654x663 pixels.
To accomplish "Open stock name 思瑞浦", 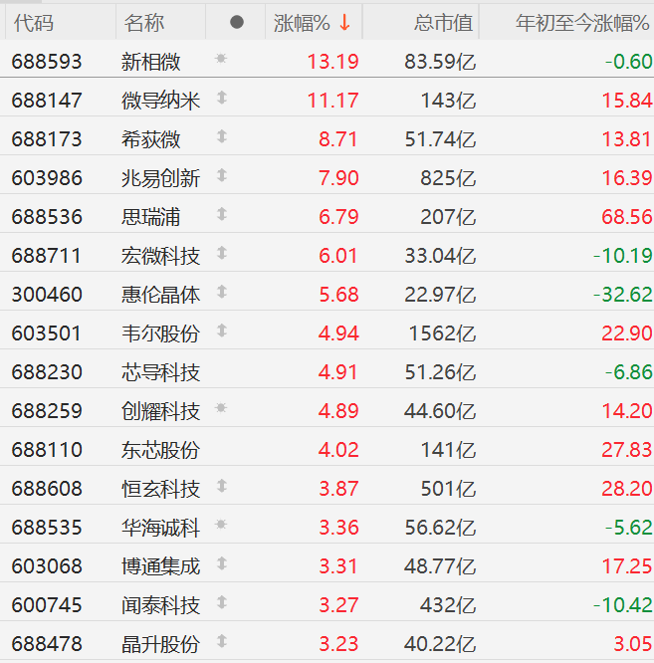I will 151,217.
